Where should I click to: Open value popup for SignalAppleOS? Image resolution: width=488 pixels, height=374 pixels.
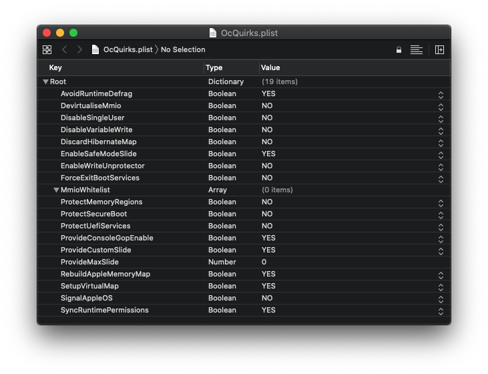(441, 299)
